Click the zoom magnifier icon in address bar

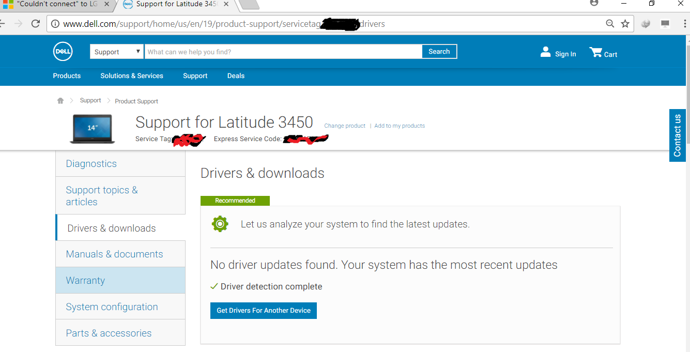click(610, 24)
